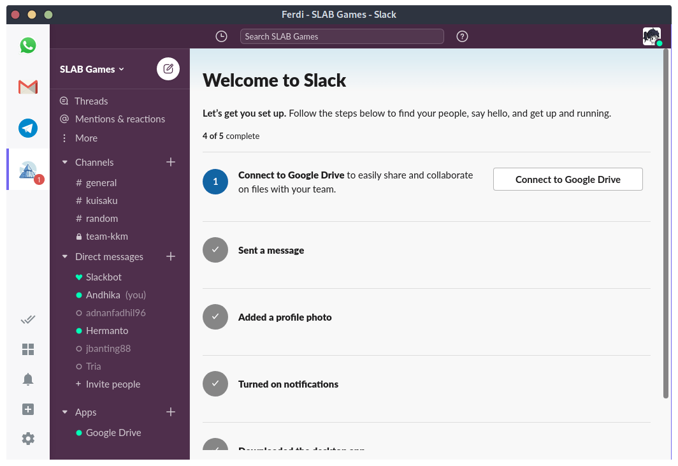Collapse the Channels section arrow

[x=65, y=163]
